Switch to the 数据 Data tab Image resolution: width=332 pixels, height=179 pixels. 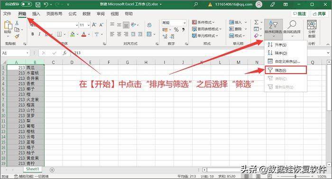86,14
